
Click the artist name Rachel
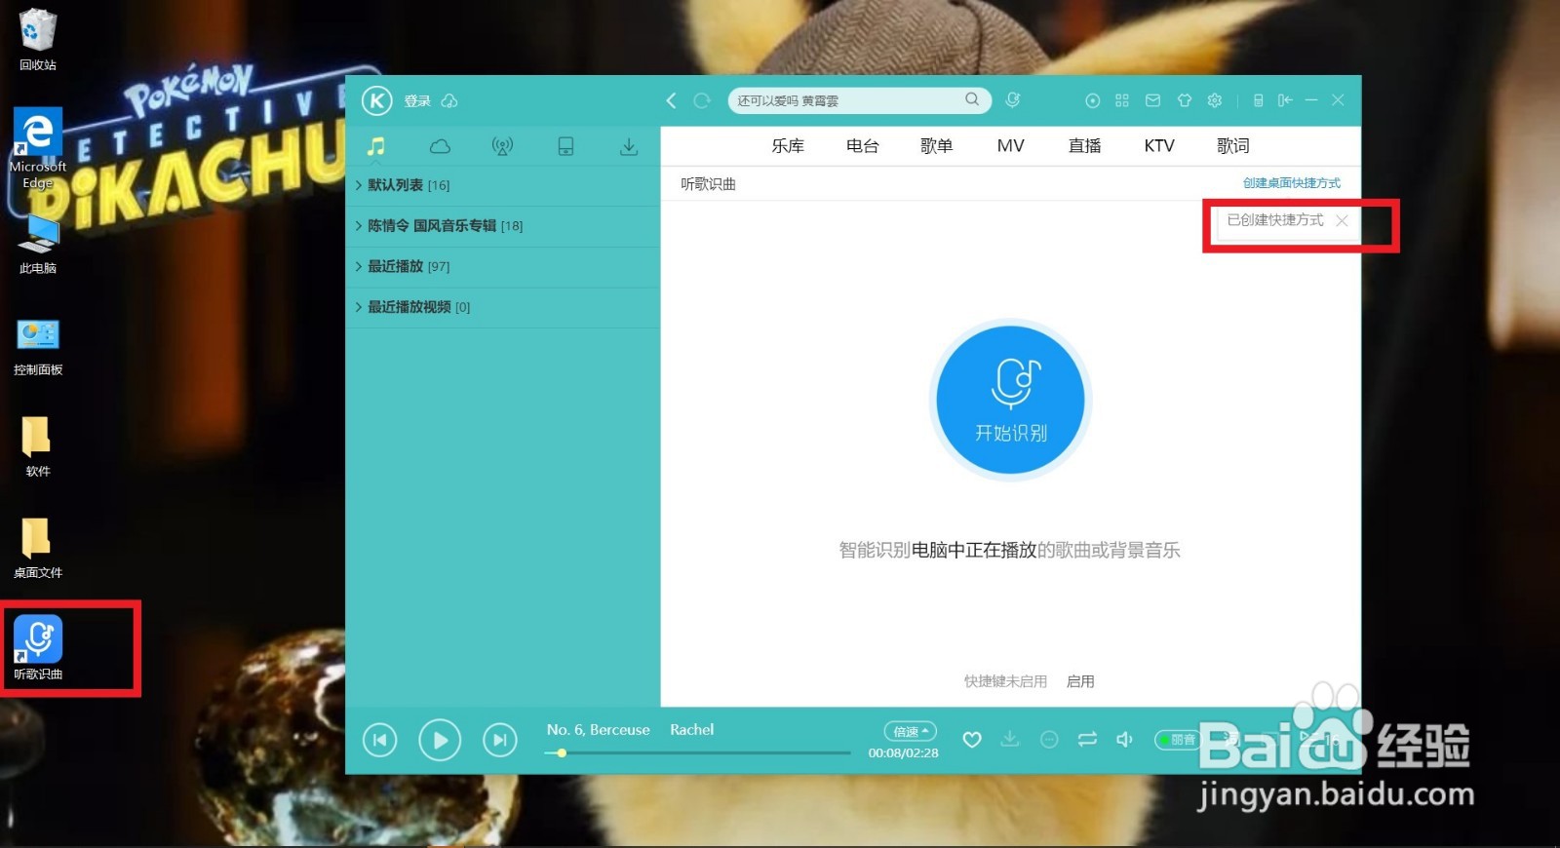tap(691, 730)
